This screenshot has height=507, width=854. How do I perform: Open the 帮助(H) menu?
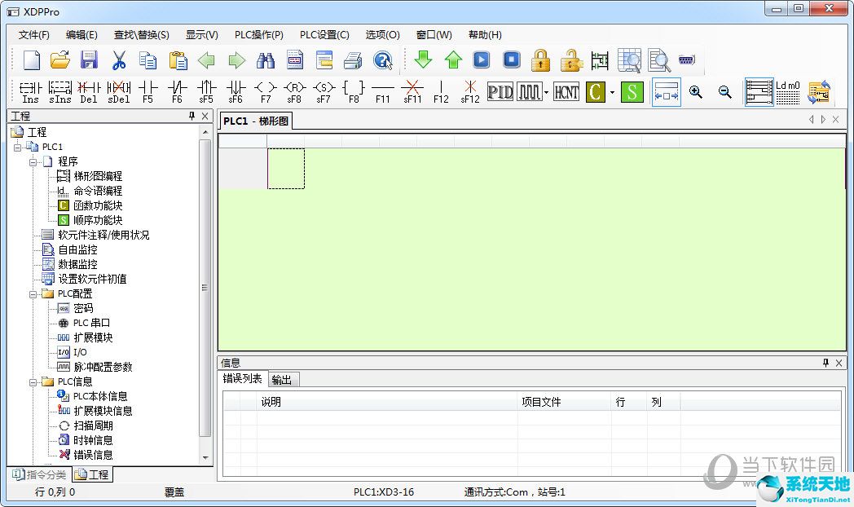point(485,35)
